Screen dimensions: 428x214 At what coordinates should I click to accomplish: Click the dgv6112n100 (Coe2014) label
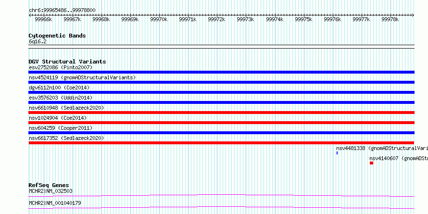59,88
